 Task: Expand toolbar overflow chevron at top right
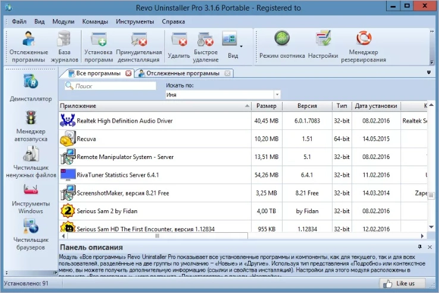point(432,32)
